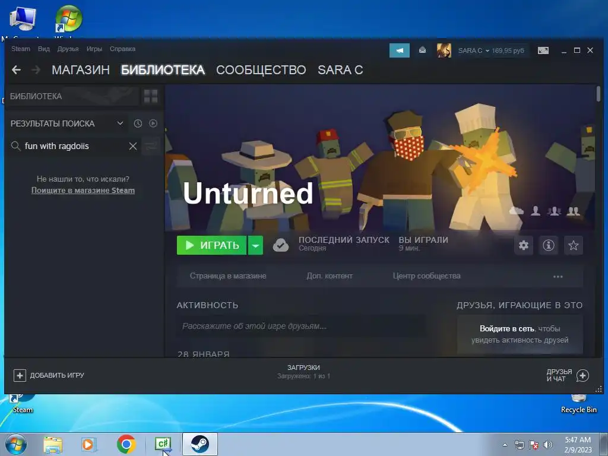
Task: Launch Google Chrome from taskbar
Action: click(x=126, y=444)
